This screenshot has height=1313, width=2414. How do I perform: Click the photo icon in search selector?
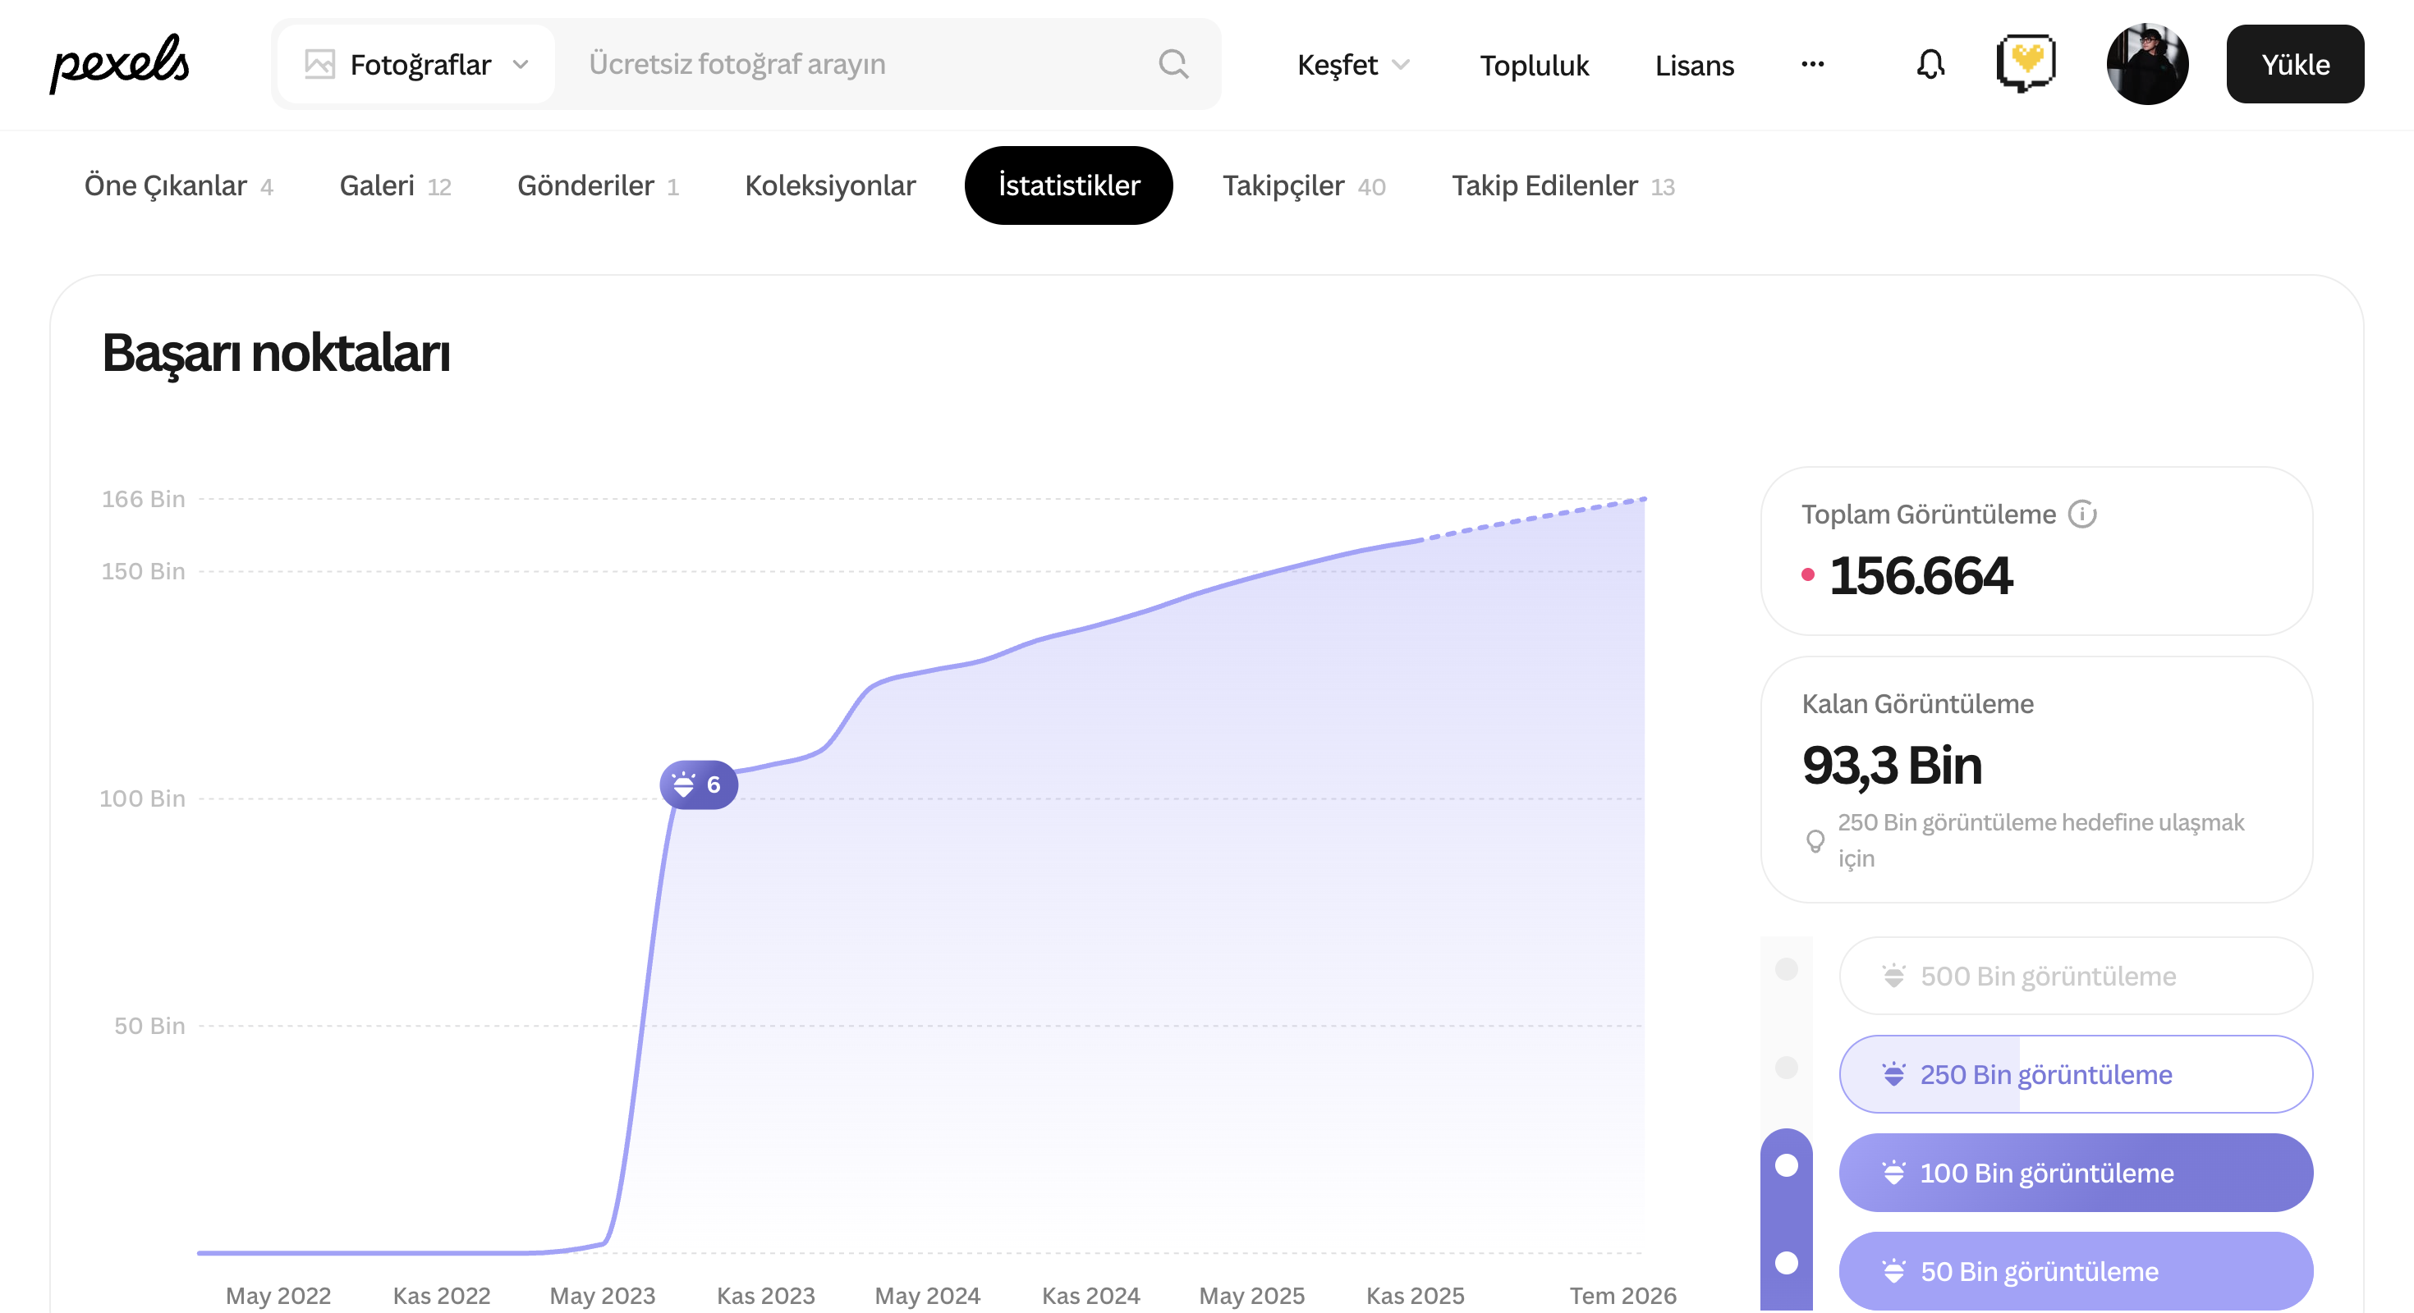pyautogui.click(x=319, y=64)
